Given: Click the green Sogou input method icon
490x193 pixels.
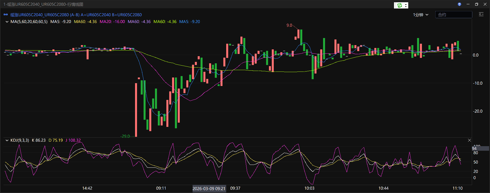Looking at the screenshot, I should [399, 5].
